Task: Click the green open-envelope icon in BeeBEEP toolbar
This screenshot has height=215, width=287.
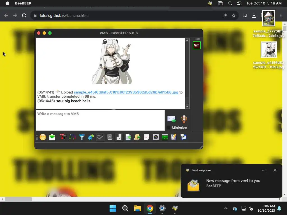Action: coord(52,137)
